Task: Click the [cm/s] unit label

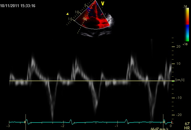Action: (x=180, y=80)
